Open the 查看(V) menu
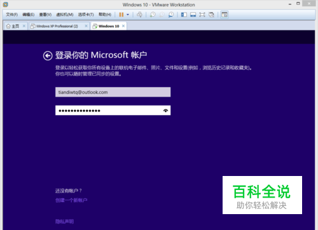Screen dimensions: 318x230 pos(45,15)
